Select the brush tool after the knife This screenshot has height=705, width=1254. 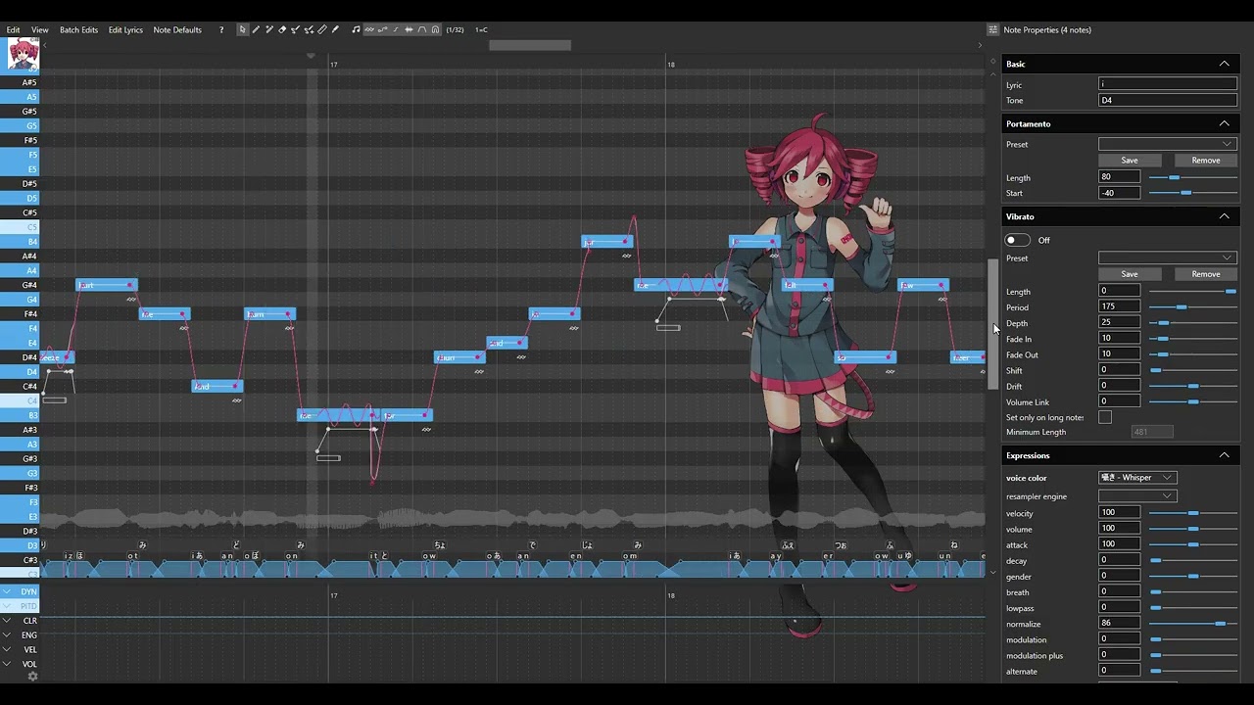[335, 29]
